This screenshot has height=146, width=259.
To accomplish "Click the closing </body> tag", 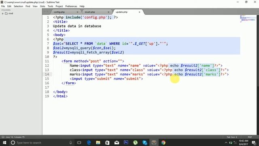I will coord(60,92).
